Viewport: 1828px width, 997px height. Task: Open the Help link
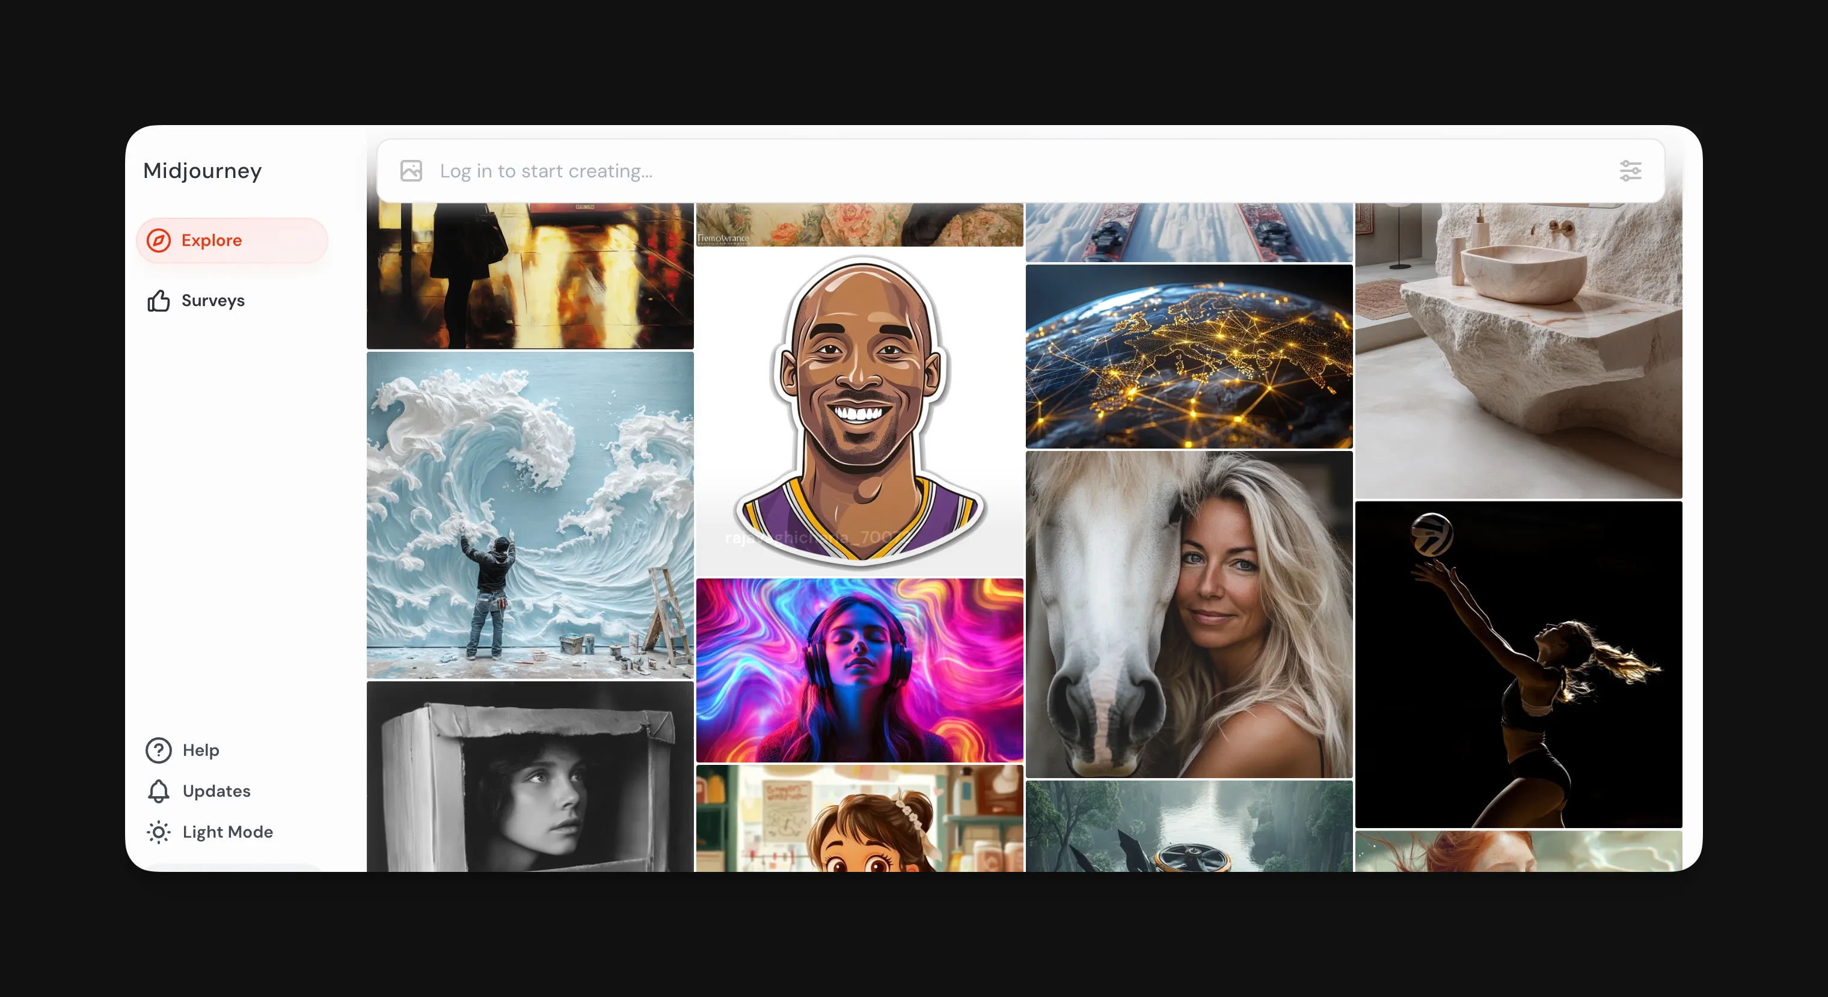tap(201, 750)
